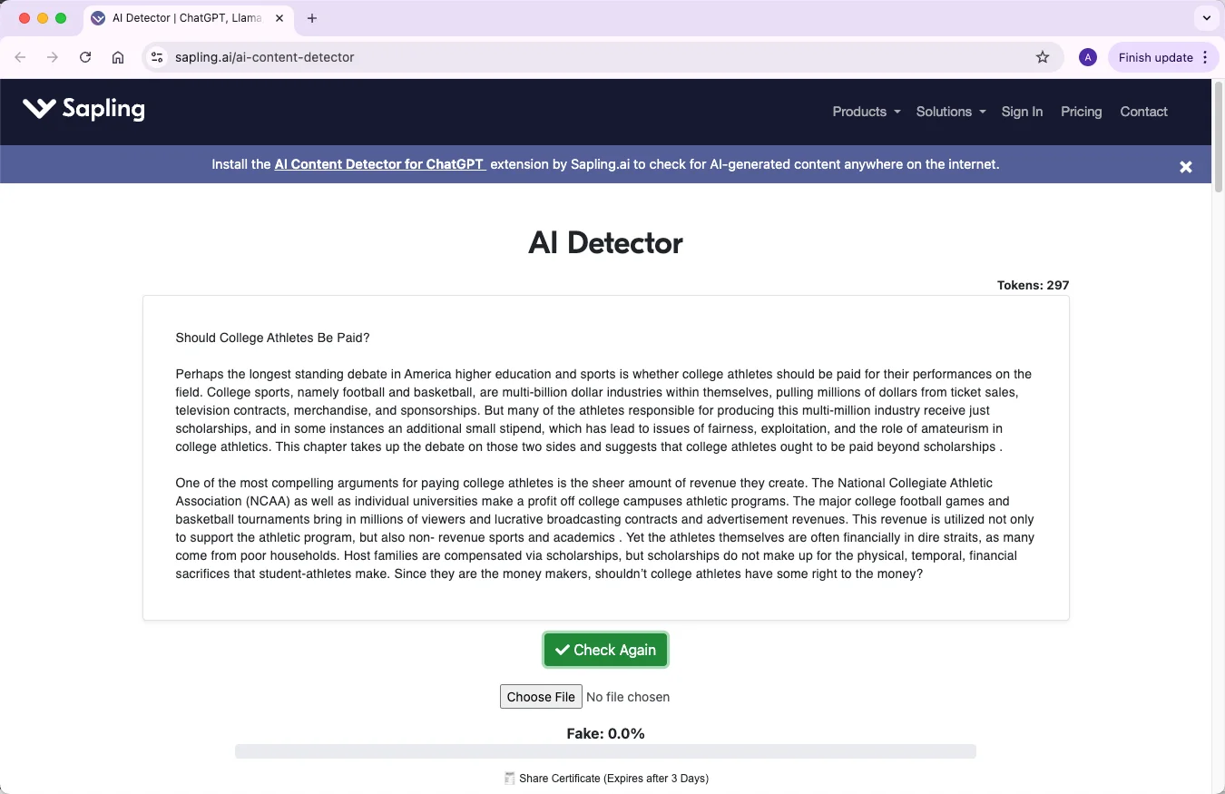Image resolution: width=1225 pixels, height=794 pixels.
Task: Click Share Certificate link
Action: pyautogui.click(x=613, y=779)
